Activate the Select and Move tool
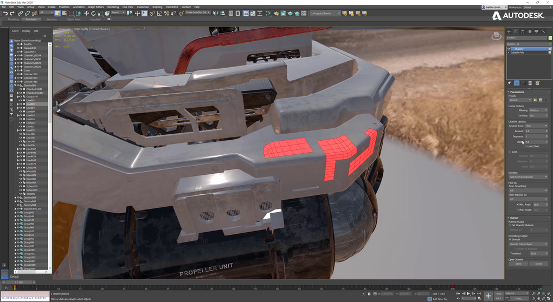This screenshot has width=553, height=302. pos(86,14)
